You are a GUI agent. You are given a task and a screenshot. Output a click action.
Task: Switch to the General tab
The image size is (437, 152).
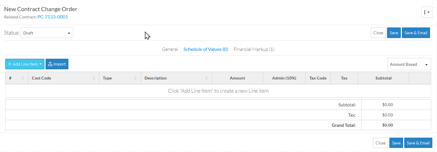pyautogui.click(x=170, y=49)
